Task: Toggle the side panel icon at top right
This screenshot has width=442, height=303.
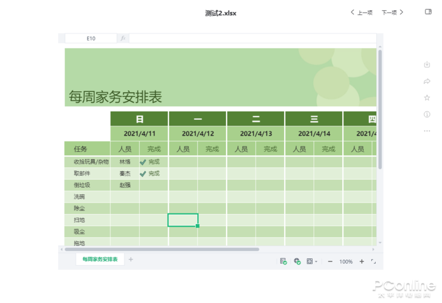Action: (x=429, y=12)
